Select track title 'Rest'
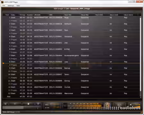 (66, 30)
